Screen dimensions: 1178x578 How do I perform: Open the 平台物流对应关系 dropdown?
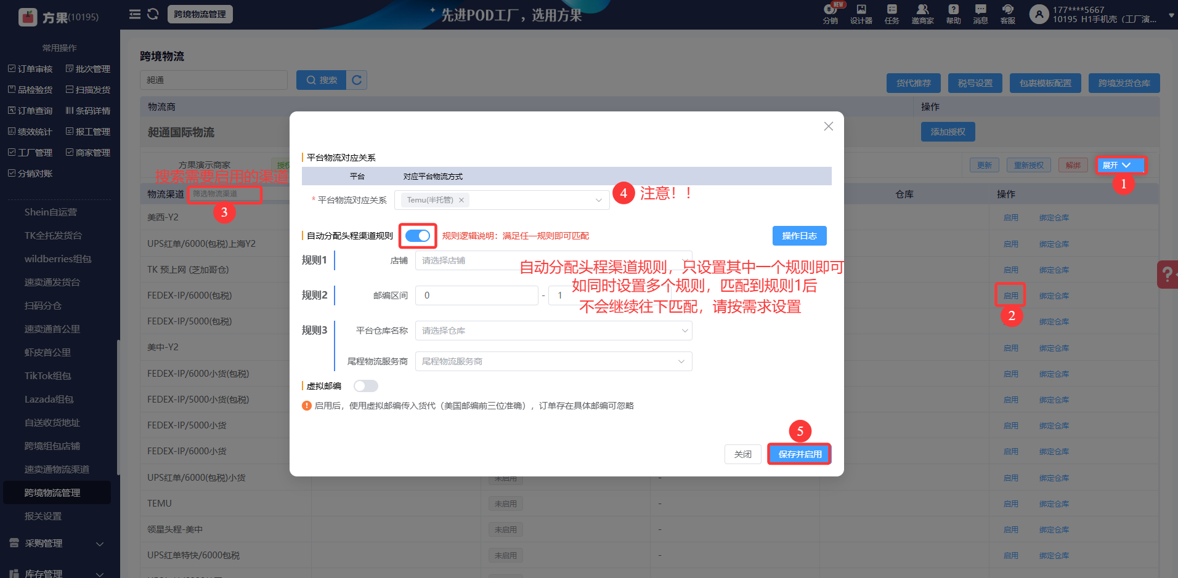point(598,199)
